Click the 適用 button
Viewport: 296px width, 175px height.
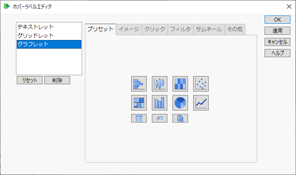coord(277,31)
